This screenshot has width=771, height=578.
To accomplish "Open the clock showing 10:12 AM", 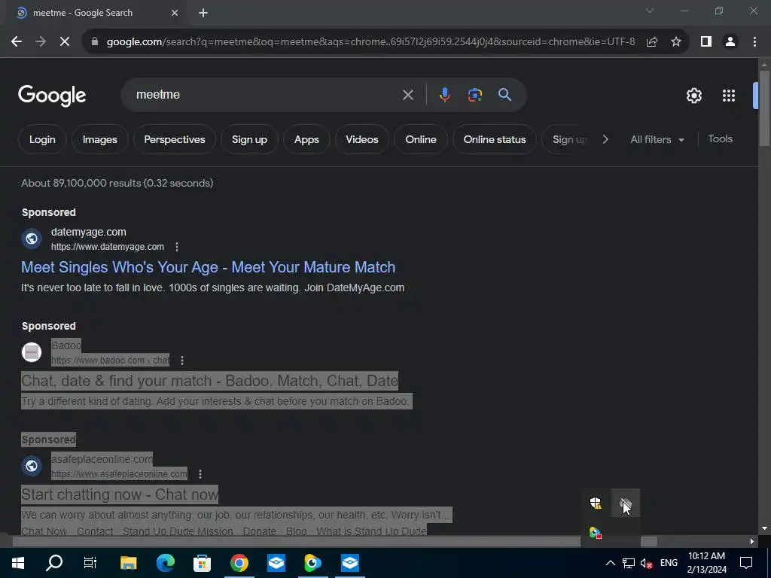I will tap(706, 563).
